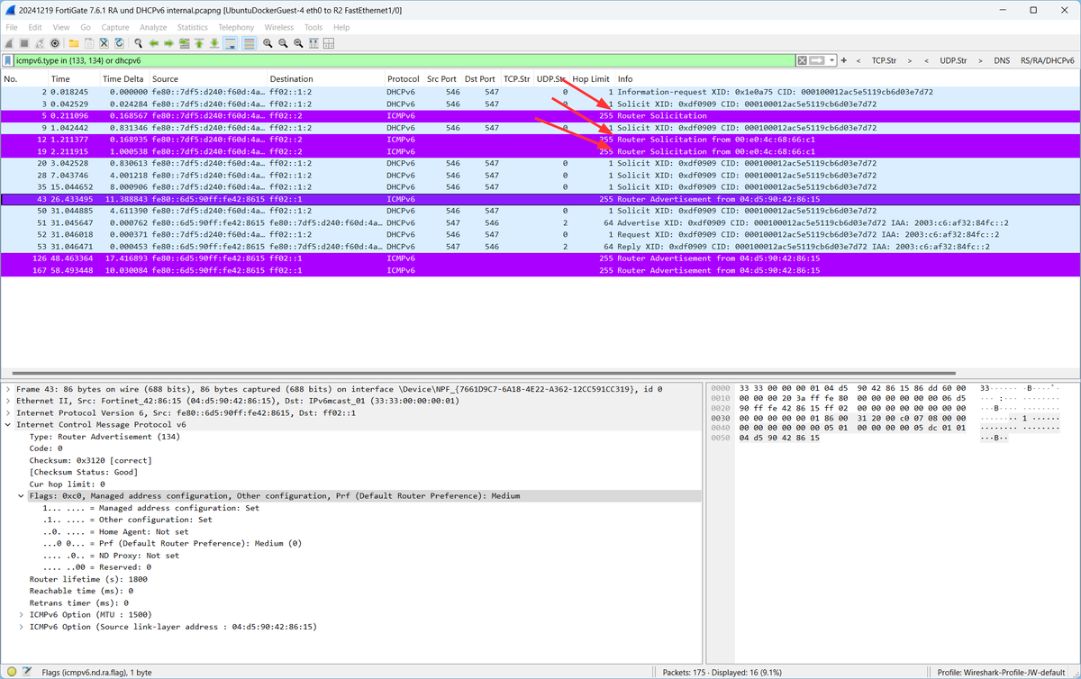1081x679 pixels.
Task: Stop the running packet capture
Action: [25, 42]
